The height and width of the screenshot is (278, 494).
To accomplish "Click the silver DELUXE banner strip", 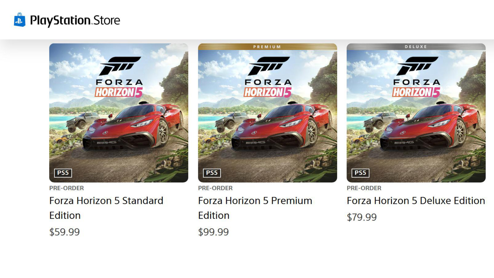I will point(416,47).
